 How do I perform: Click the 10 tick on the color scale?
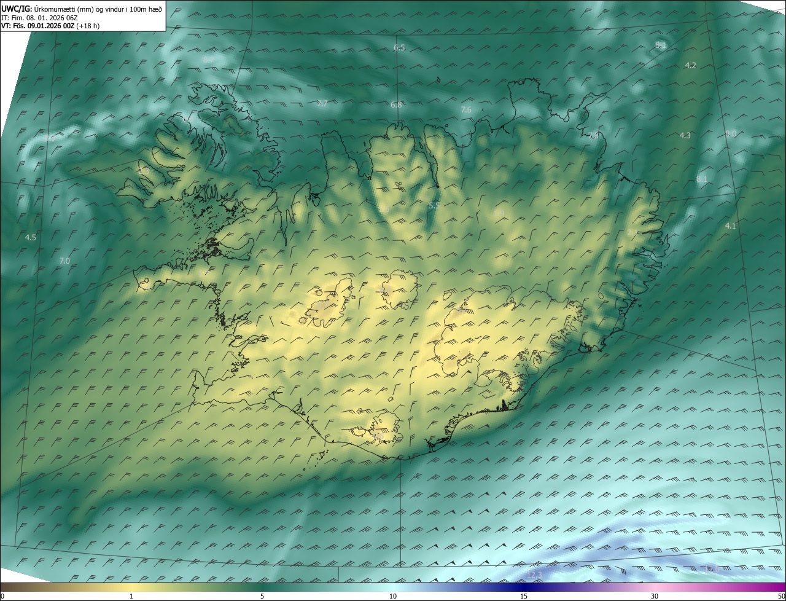[x=393, y=596]
